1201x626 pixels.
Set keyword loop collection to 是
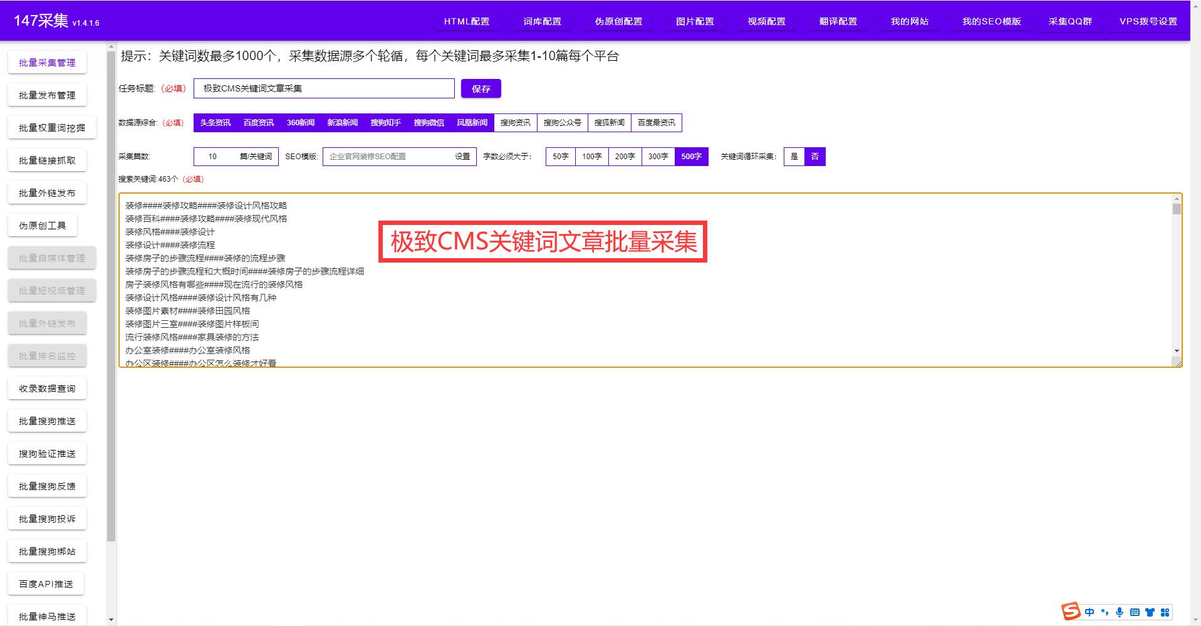click(x=794, y=157)
